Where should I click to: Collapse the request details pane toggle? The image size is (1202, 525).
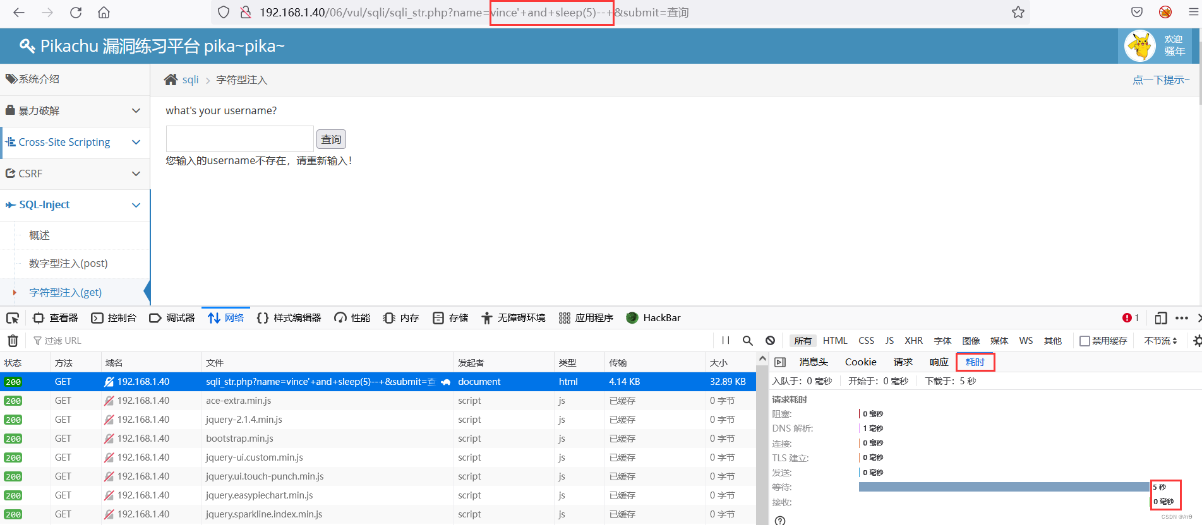pyautogui.click(x=780, y=362)
